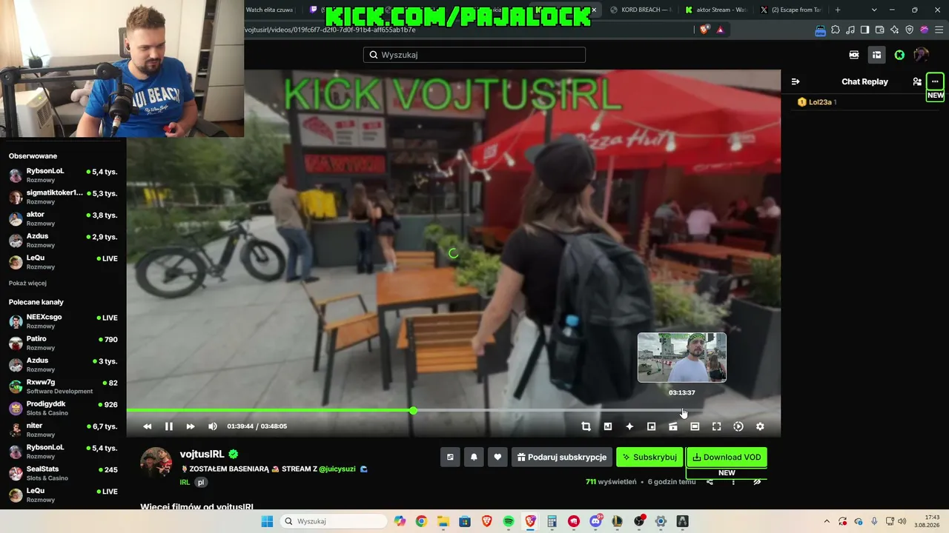This screenshot has height=533, width=949.
Task: Click the MOX icon in Kick header
Action: [854, 55]
